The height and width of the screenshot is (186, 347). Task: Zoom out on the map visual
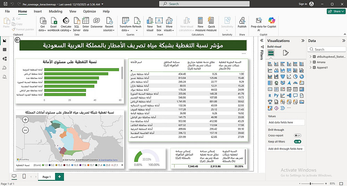(25, 130)
